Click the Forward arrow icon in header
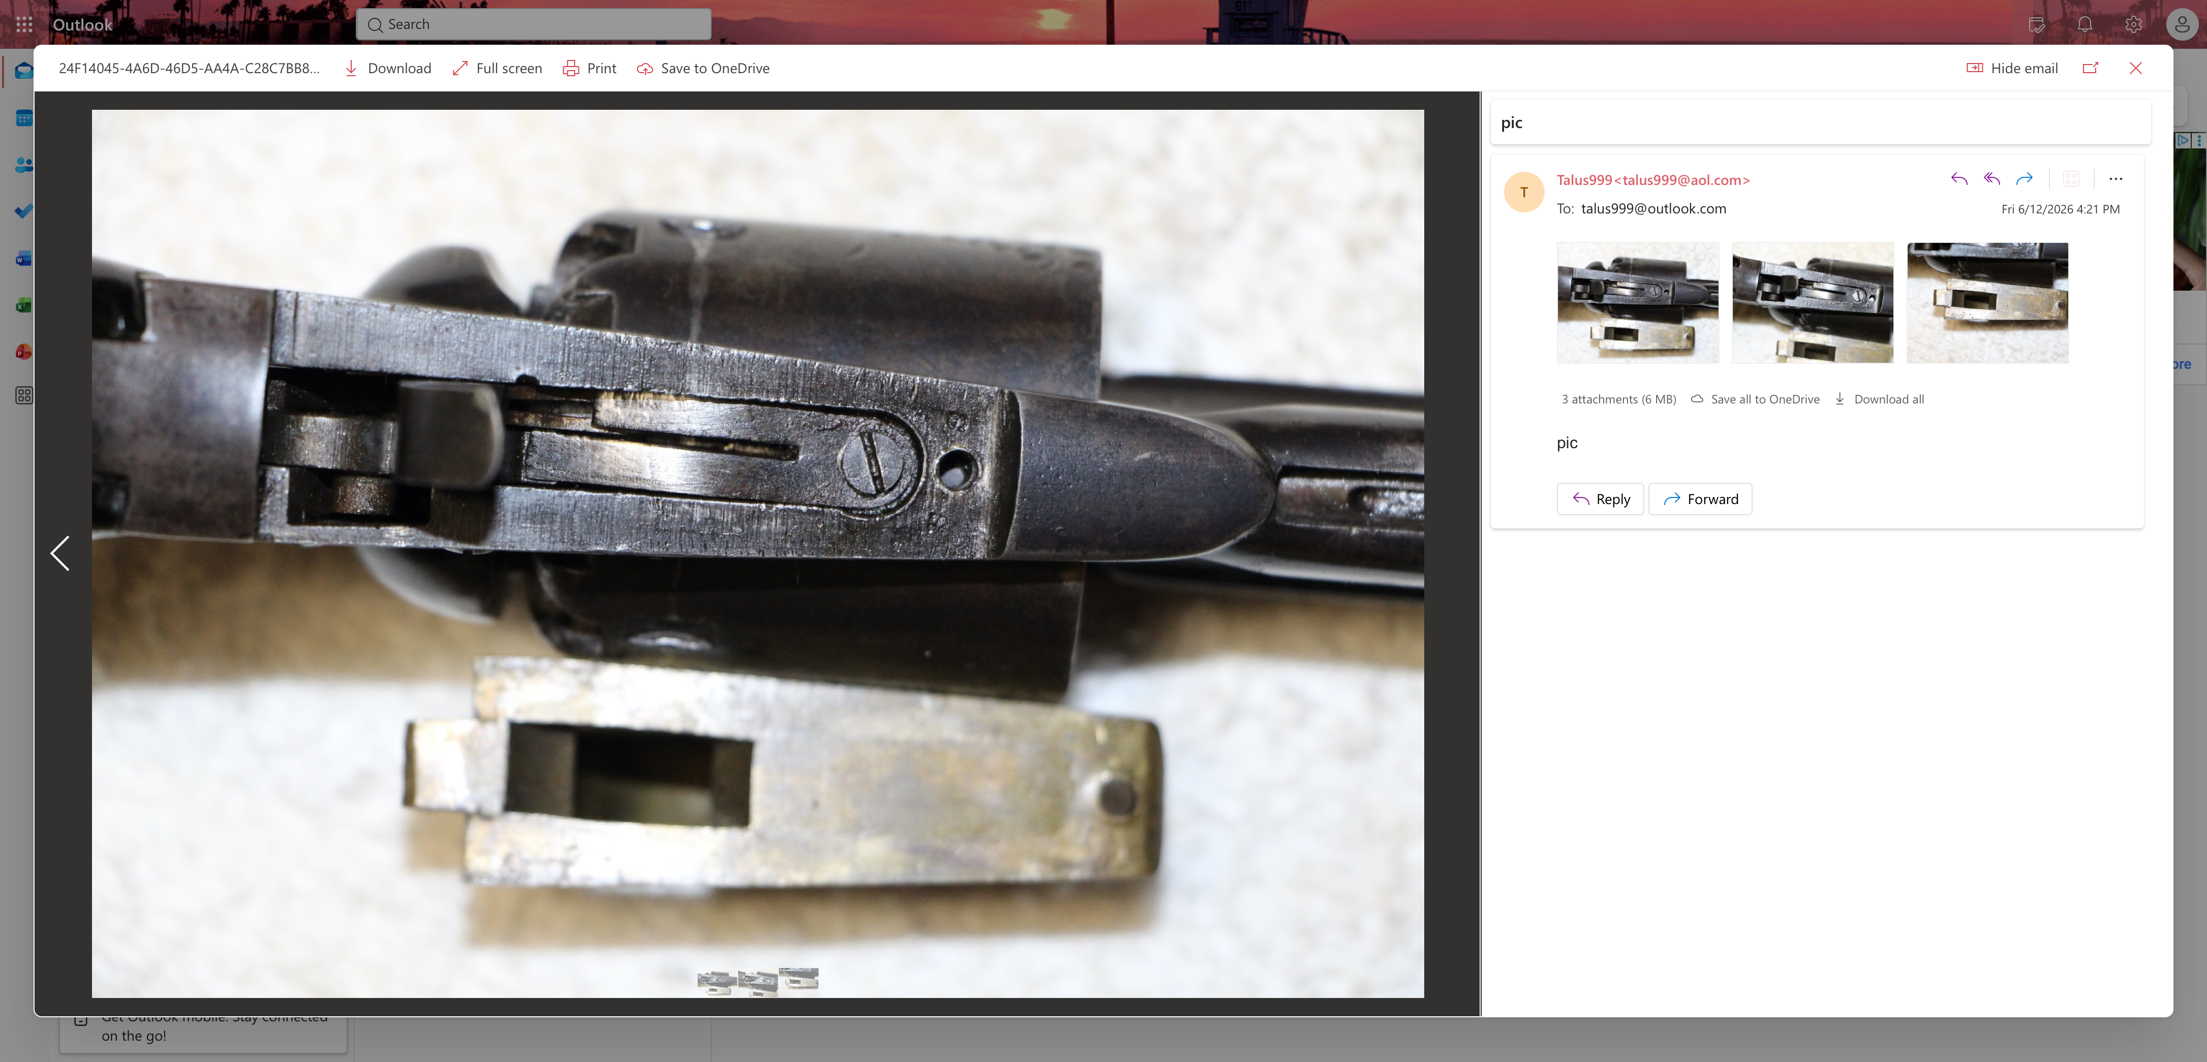The height and width of the screenshot is (1062, 2207). (x=2025, y=179)
